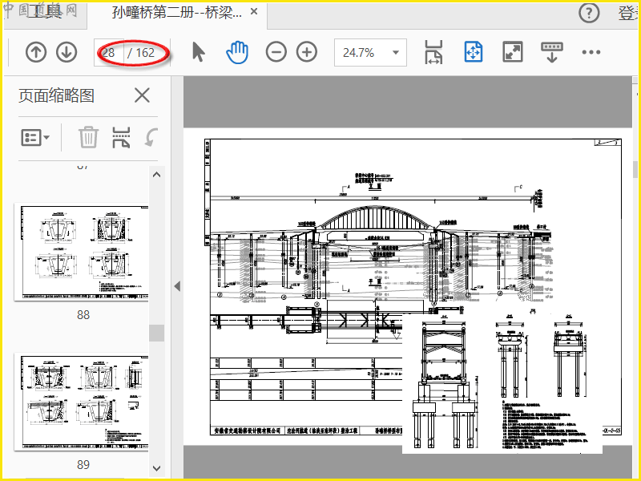
Task: Activate the hand pan tool
Action: point(237,53)
